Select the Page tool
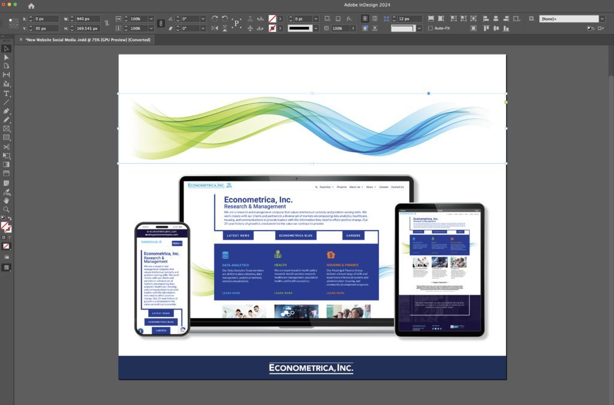 click(6, 66)
